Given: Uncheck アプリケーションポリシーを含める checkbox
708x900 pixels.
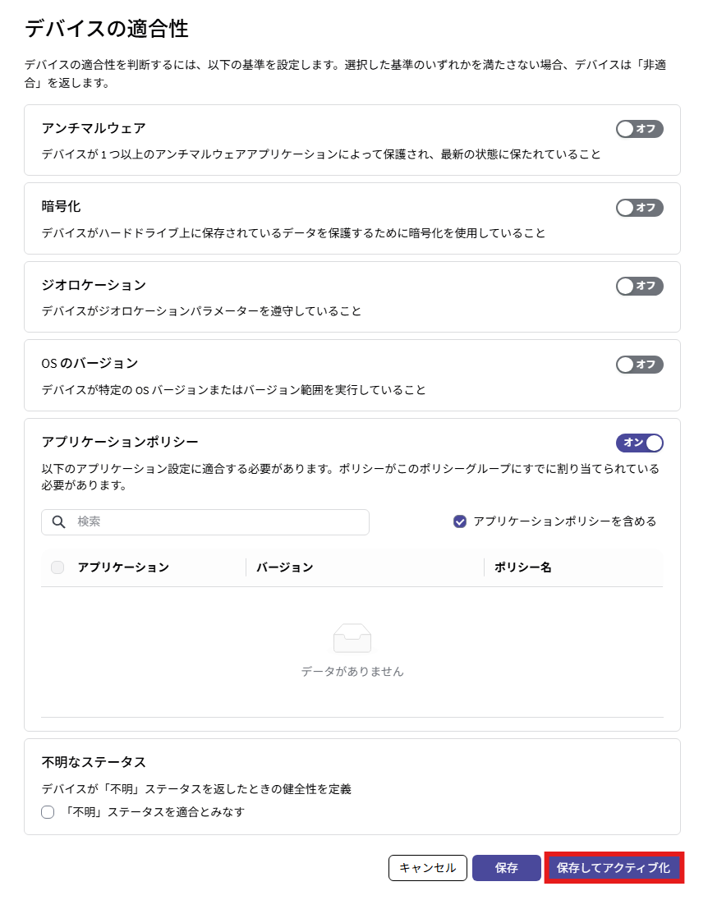Looking at the screenshot, I should 459,521.
